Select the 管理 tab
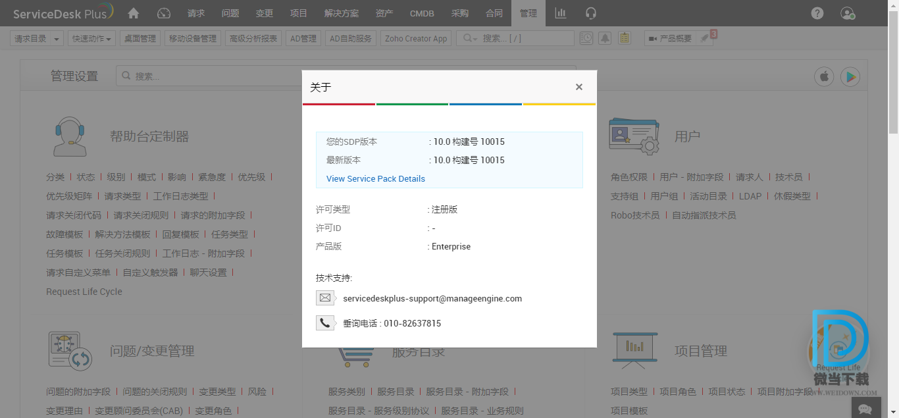 tap(528, 13)
